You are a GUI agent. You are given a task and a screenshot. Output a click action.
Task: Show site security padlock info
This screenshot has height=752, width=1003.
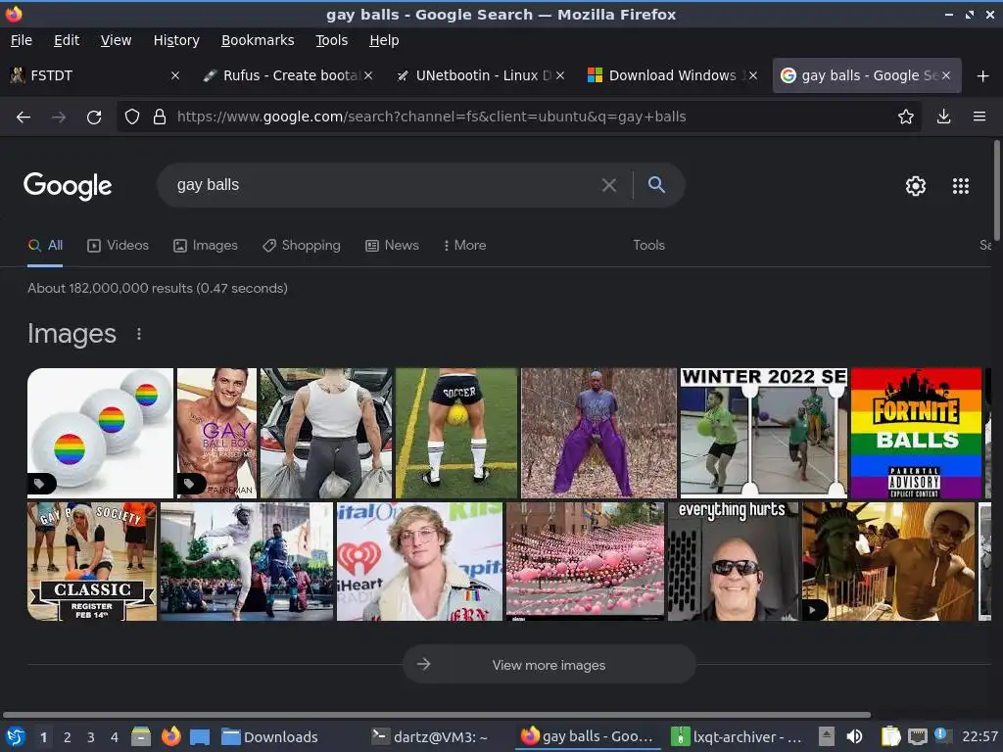(160, 117)
